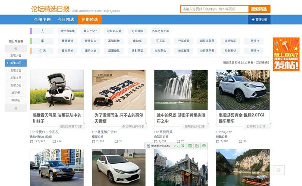Open the 电动车 category tag
302x186 pixels.
(x=137, y=41)
